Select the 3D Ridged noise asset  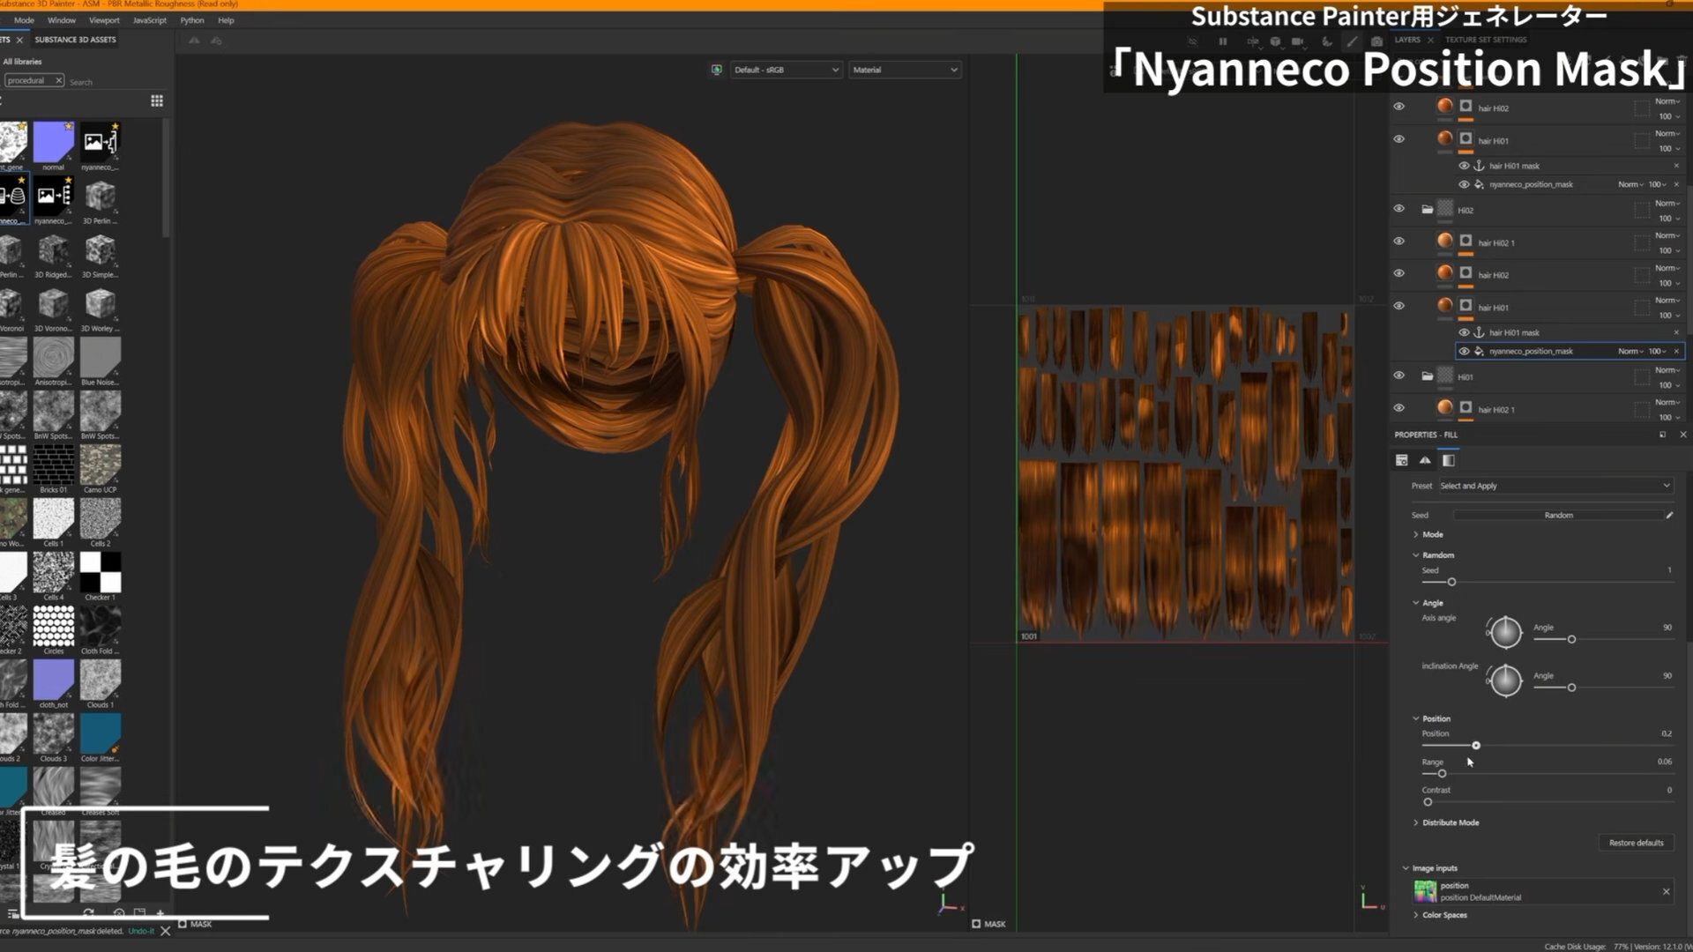point(54,249)
